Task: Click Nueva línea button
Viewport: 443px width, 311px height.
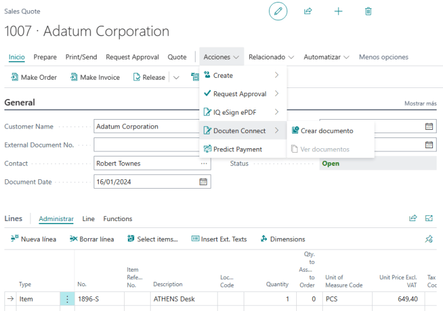Action: 34,239
